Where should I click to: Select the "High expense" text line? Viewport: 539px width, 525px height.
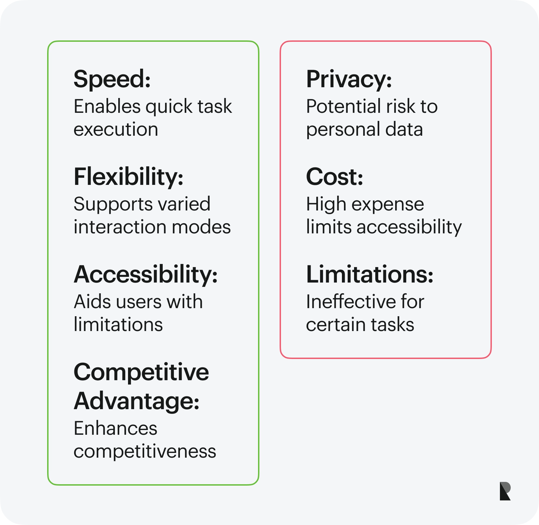[x=365, y=204]
